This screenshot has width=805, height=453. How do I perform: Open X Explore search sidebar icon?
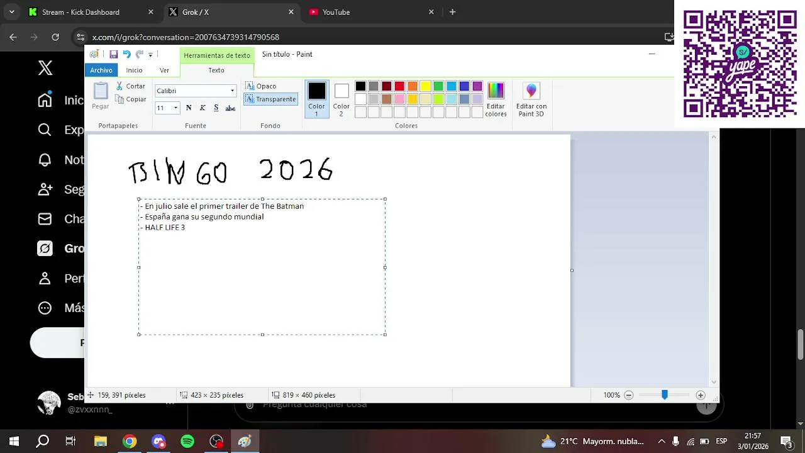[45, 130]
